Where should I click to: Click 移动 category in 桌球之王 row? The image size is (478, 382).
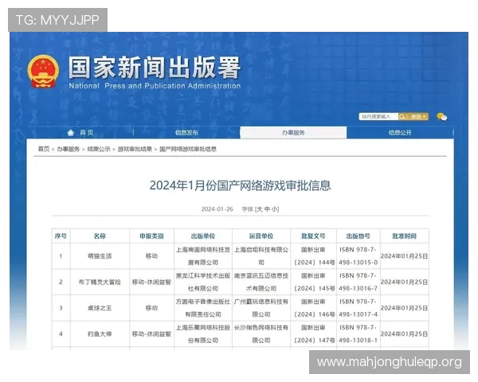point(151,308)
